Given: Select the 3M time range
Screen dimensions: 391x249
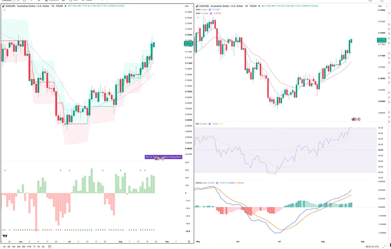Looking at the screenshot, I should tap(19, 247).
